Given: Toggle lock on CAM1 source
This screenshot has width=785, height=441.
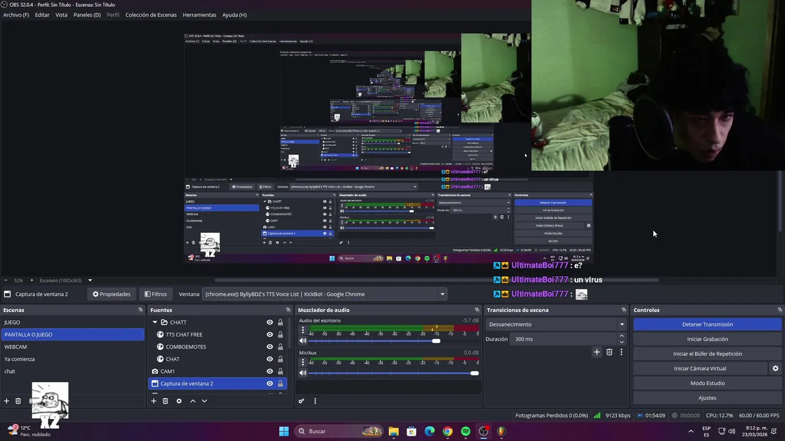Looking at the screenshot, I should coord(280,371).
